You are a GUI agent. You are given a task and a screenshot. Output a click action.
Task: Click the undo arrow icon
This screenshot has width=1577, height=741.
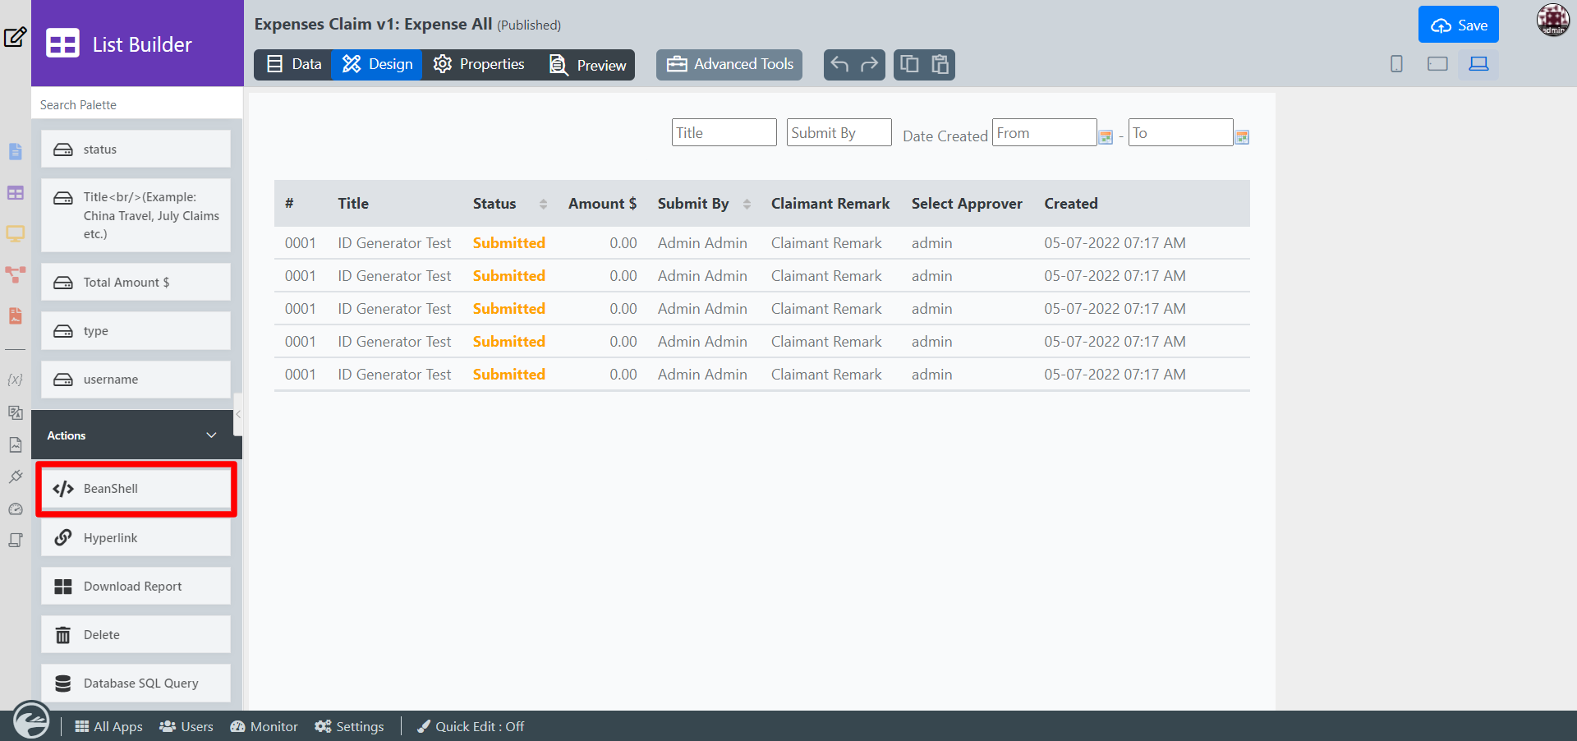tap(839, 64)
